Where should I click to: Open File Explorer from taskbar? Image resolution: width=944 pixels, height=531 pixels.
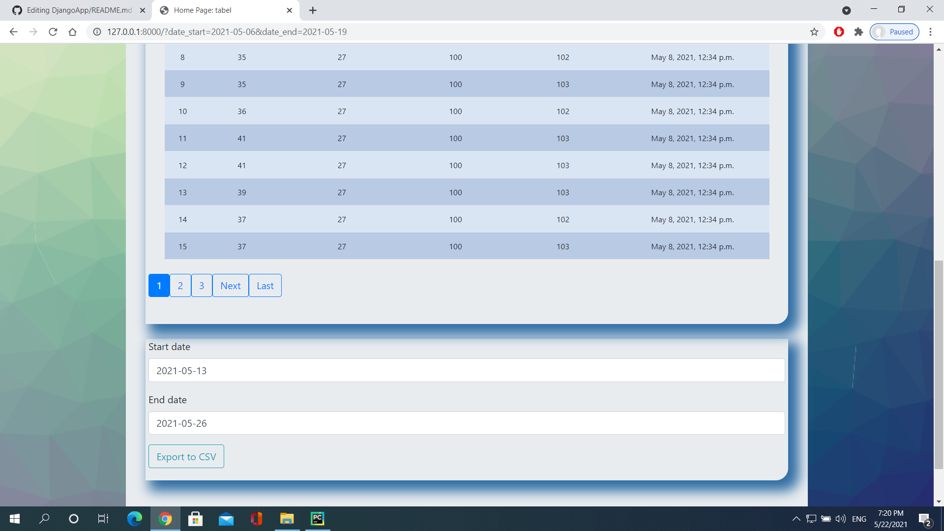(287, 519)
